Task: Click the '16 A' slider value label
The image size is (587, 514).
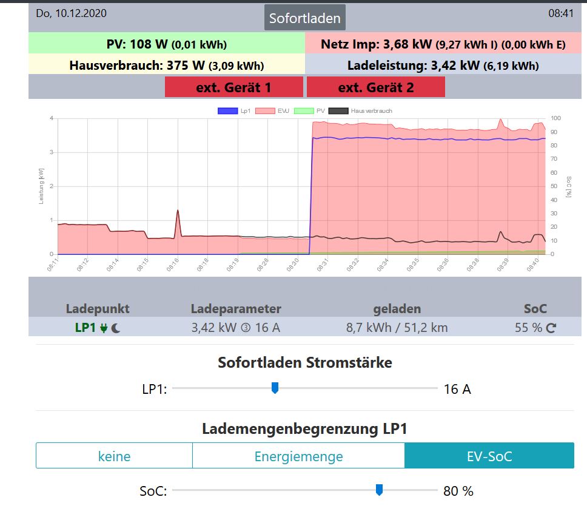Action: coord(457,389)
